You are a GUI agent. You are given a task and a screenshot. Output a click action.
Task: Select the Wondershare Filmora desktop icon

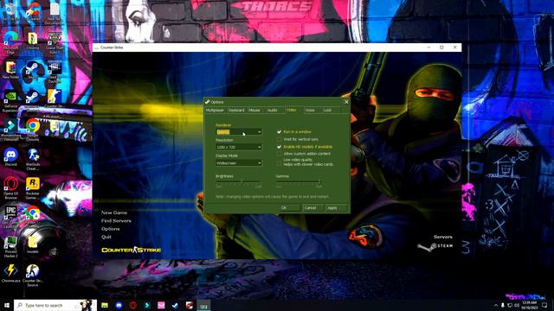[x=10, y=130]
